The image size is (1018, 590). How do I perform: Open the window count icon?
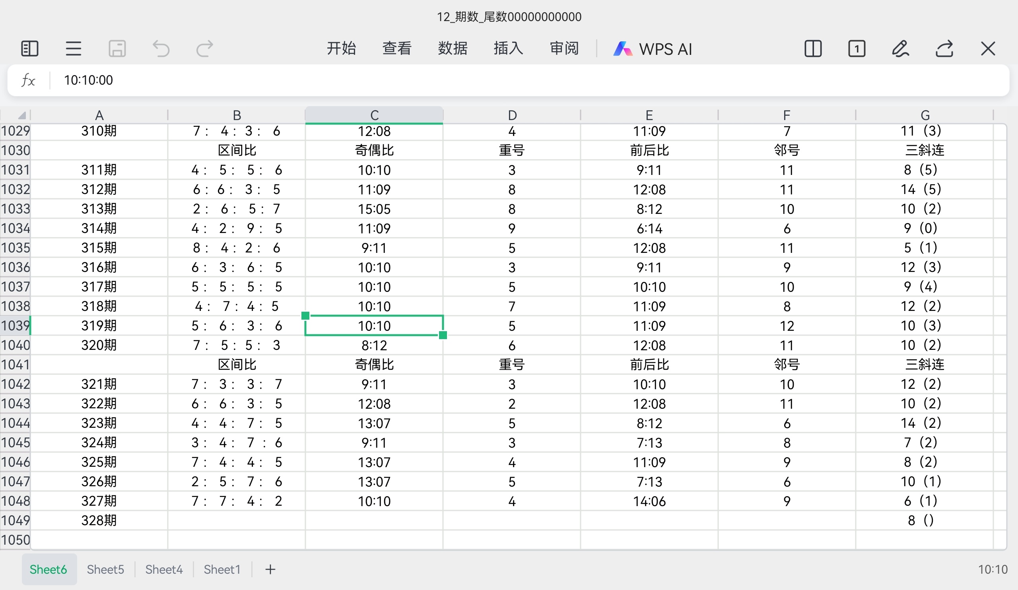pyautogui.click(x=857, y=49)
